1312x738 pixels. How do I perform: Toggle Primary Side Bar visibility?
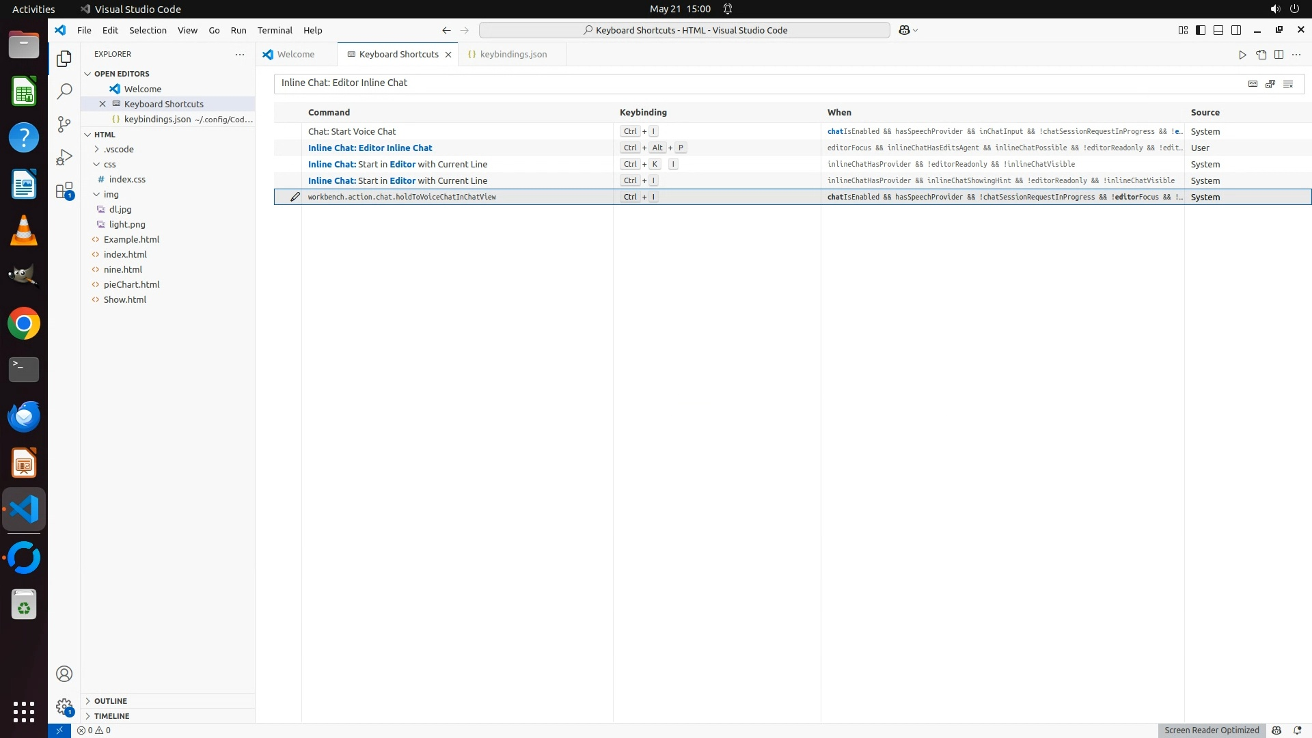point(1201,30)
